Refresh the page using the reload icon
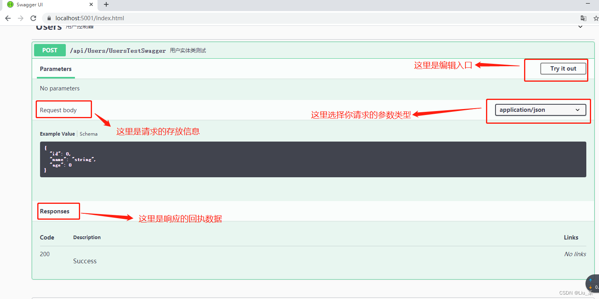Viewport: 599px width, 299px height. tap(33, 18)
